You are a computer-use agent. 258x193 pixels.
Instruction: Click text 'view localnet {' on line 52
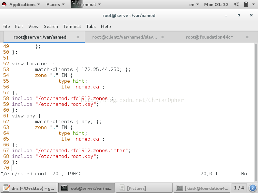tap(34, 64)
